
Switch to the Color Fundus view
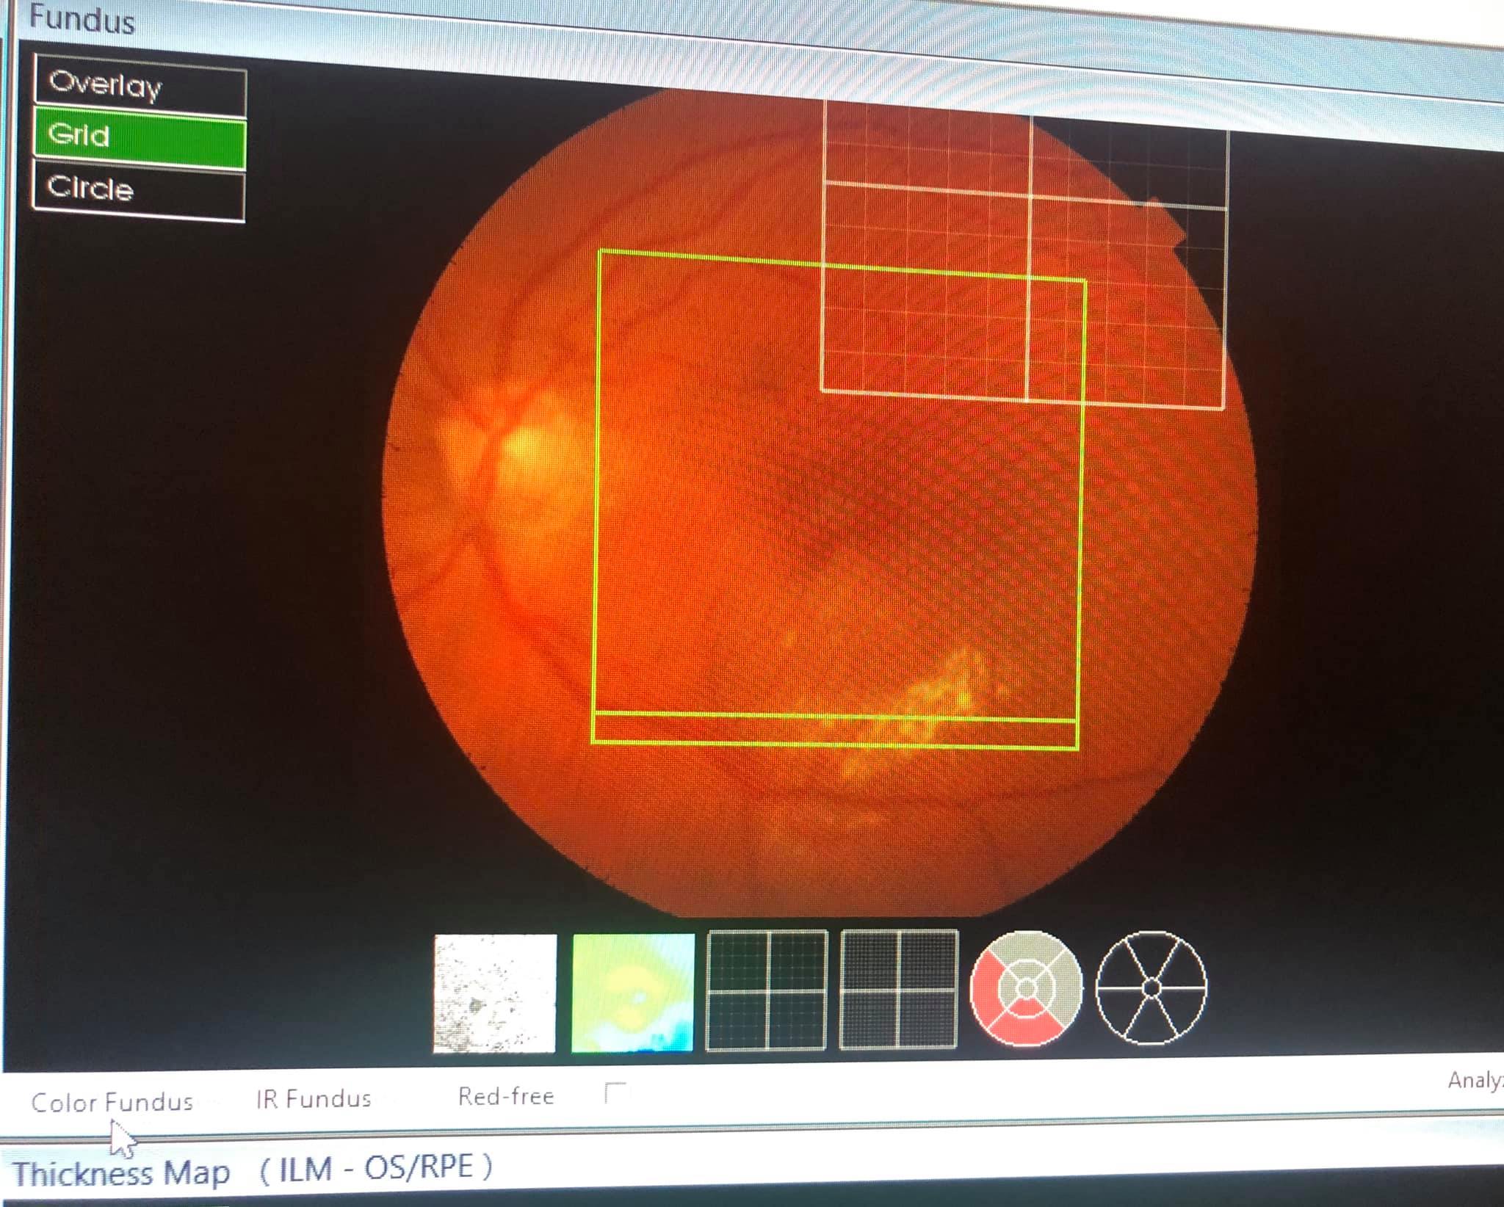112,1101
